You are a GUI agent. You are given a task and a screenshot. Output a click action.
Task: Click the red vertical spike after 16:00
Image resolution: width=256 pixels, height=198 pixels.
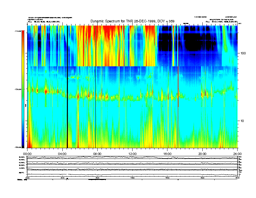pos(178,87)
